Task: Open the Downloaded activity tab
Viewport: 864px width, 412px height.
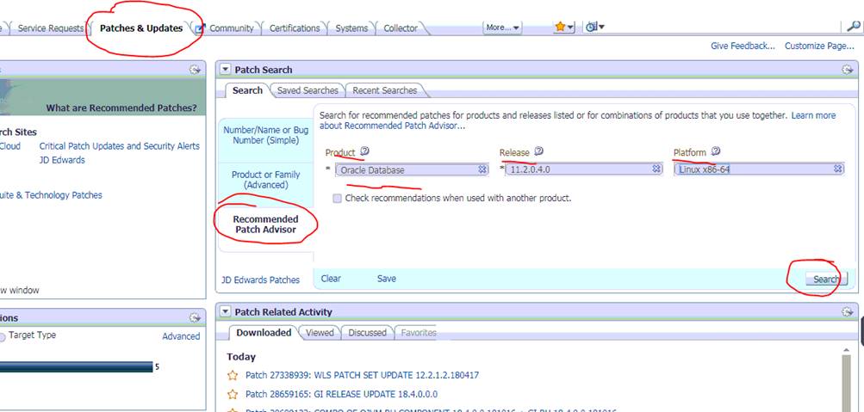Action: tap(264, 332)
